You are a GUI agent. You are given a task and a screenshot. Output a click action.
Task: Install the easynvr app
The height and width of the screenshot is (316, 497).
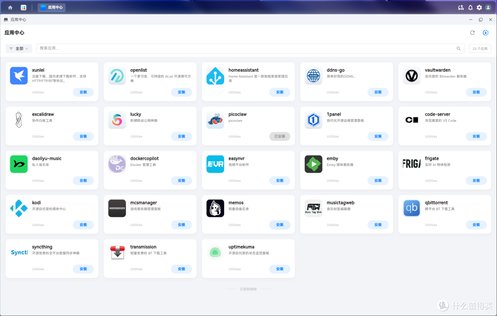coord(280,181)
